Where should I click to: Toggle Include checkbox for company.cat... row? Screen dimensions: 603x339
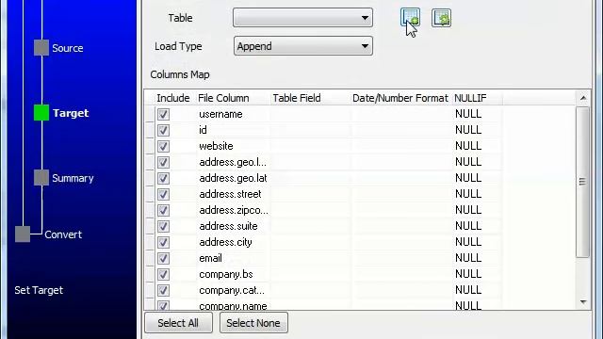(163, 291)
